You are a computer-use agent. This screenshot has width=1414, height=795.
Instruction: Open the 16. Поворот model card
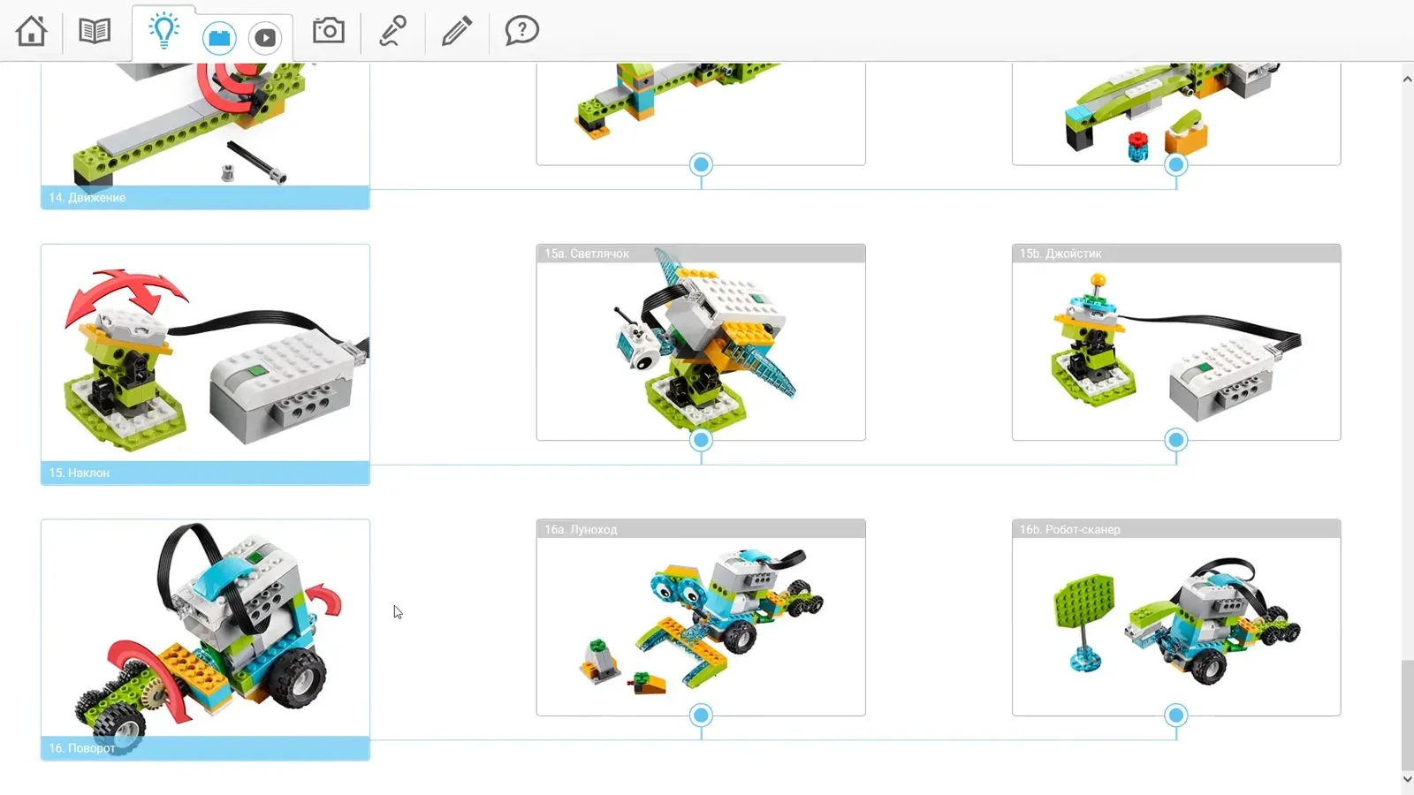(205, 640)
